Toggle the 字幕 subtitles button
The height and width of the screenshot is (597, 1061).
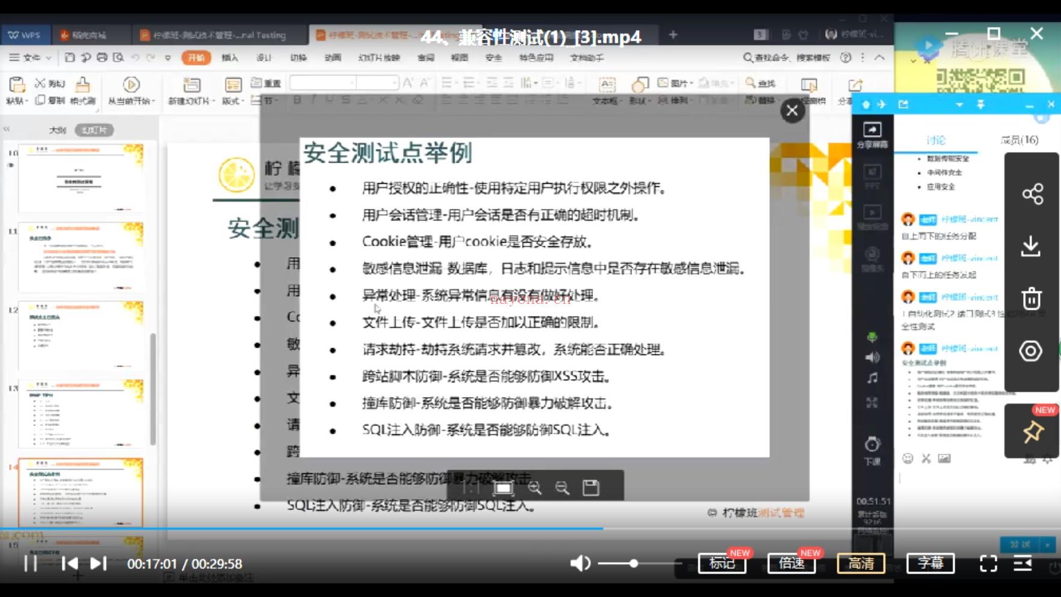(x=930, y=563)
